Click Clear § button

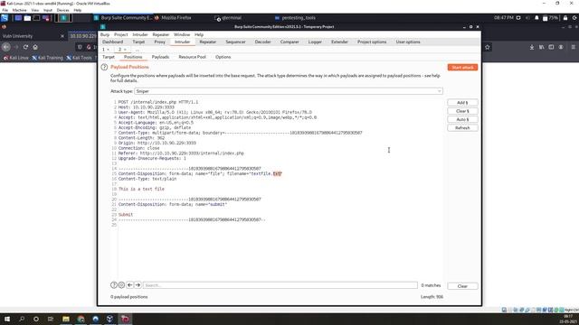[x=462, y=111]
